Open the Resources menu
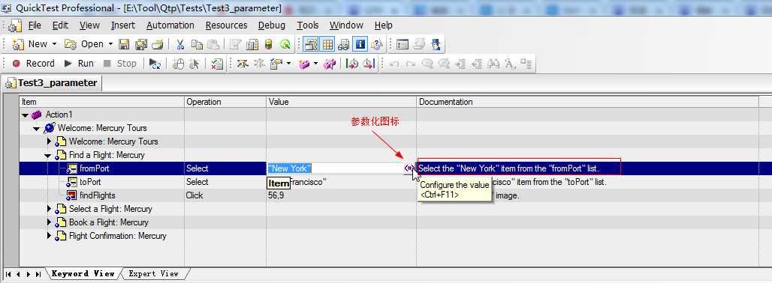 pyautogui.click(x=227, y=25)
